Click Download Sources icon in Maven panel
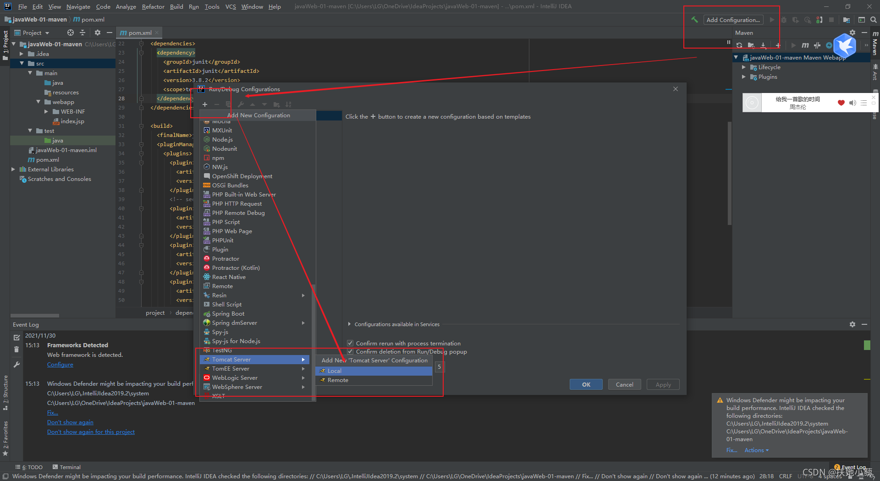Viewport: 880px width, 481px height. (x=763, y=45)
